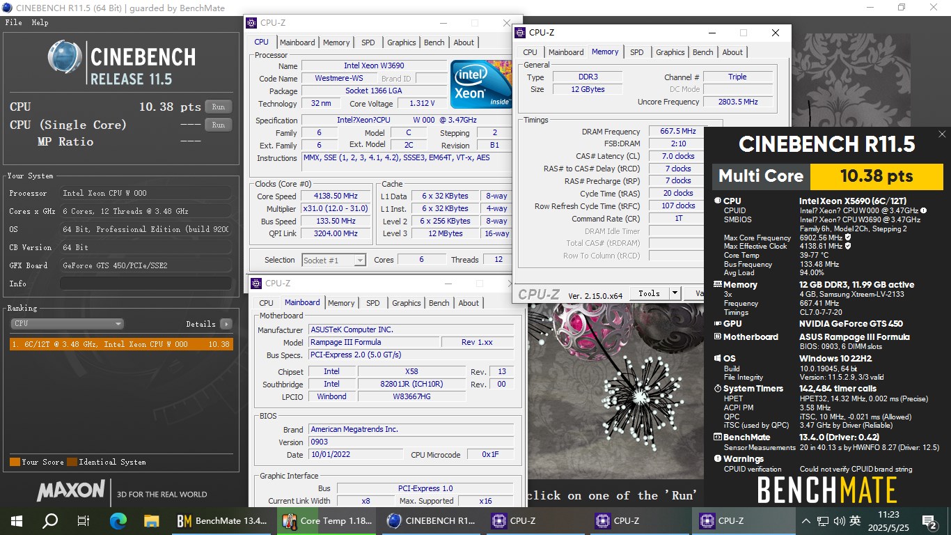Click the BenchMate panel GPU section icon
This screenshot has height=535, width=951.
coord(718,324)
